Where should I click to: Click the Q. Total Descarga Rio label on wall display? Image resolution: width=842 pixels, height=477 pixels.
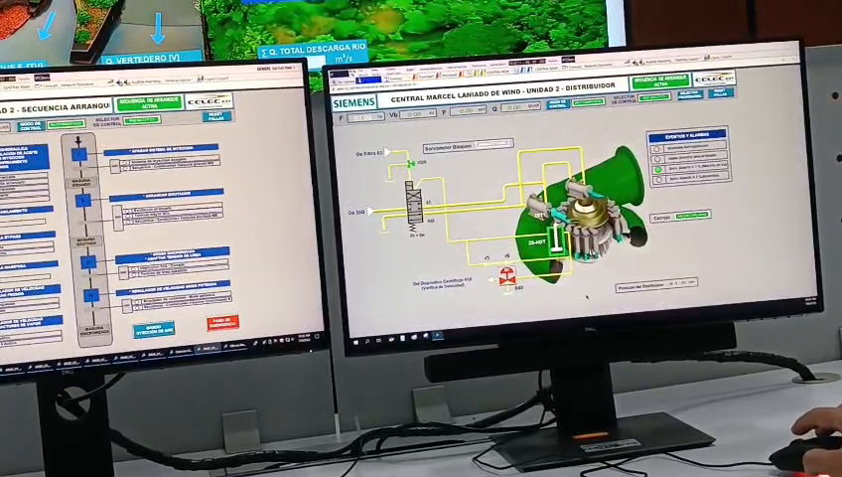pos(313,50)
